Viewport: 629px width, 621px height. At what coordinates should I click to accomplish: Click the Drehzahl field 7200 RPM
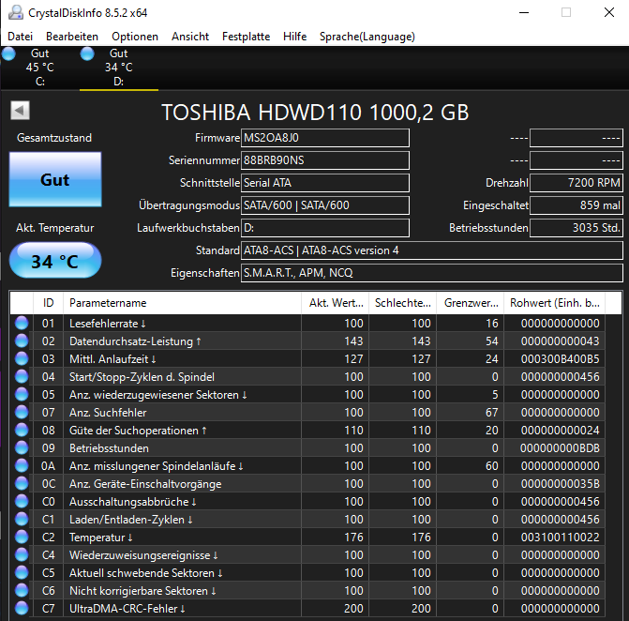[x=577, y=183]
